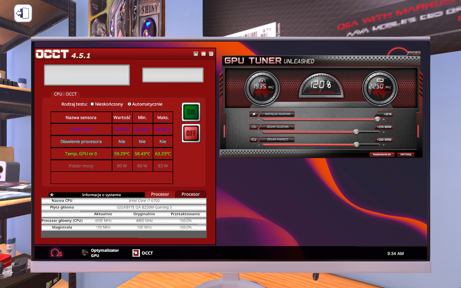Screen dimensions: 461x288
Task: Click the Nazwa sensora column header
Action: (81, 117)
